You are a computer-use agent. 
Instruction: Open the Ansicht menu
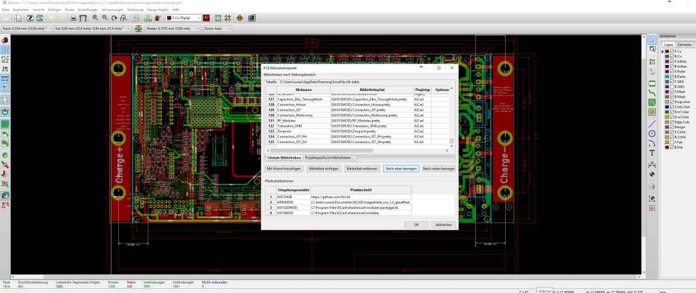[x=39, y=9]
